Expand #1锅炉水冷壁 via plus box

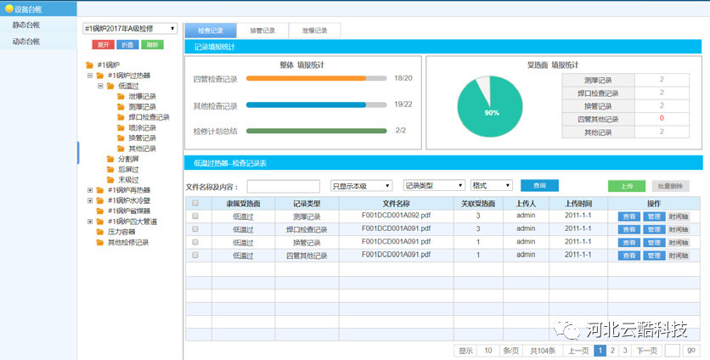(90, 200)
